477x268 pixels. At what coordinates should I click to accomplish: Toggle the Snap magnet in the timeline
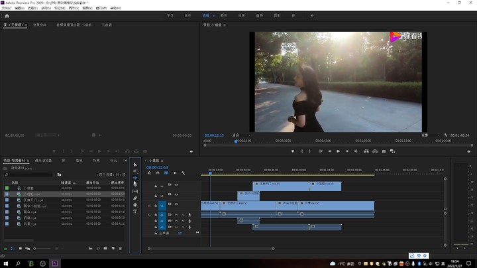click(158, 173)
